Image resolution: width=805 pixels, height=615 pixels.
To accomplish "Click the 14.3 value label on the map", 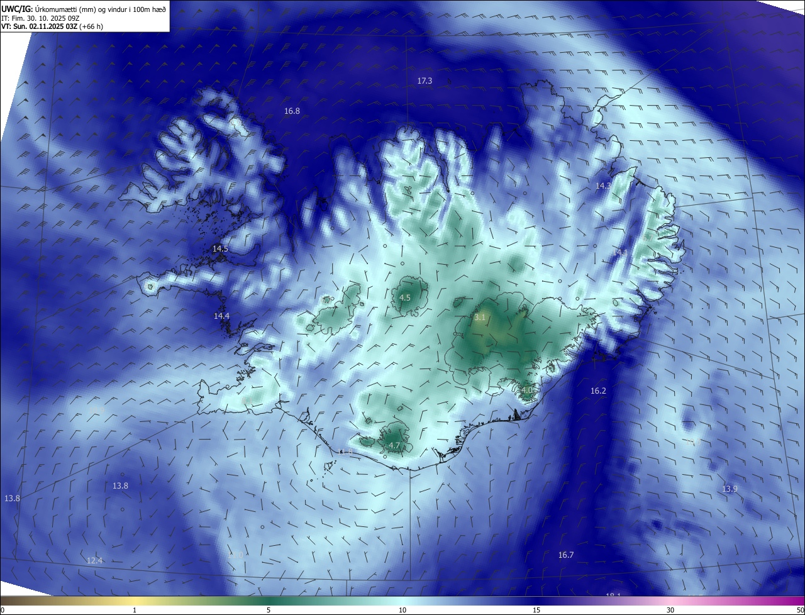I will click(602, 186).
